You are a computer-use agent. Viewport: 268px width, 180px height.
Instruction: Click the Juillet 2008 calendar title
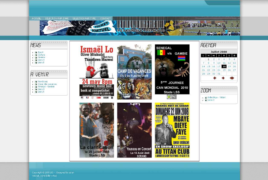tap(219, 52)
